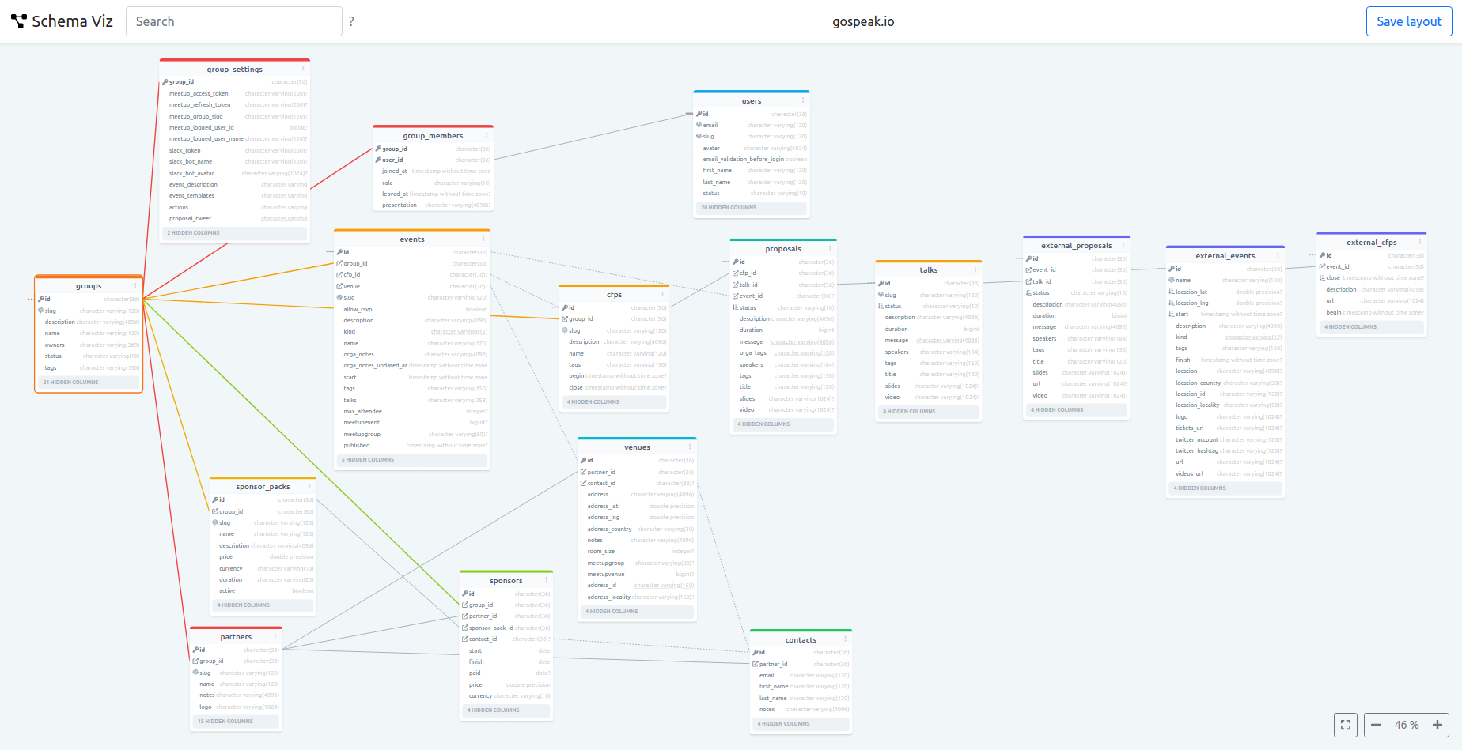Screen dimensions: 1462x750
Task: Click the unique index icon beside groups slug
Action: 41,311
